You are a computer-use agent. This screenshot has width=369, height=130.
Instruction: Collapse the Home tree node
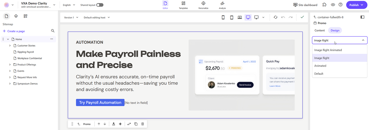(8, 39)
